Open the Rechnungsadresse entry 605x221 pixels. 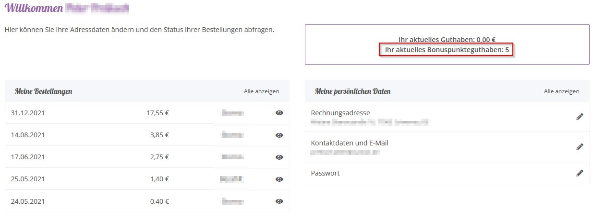(x=447, y=117)
